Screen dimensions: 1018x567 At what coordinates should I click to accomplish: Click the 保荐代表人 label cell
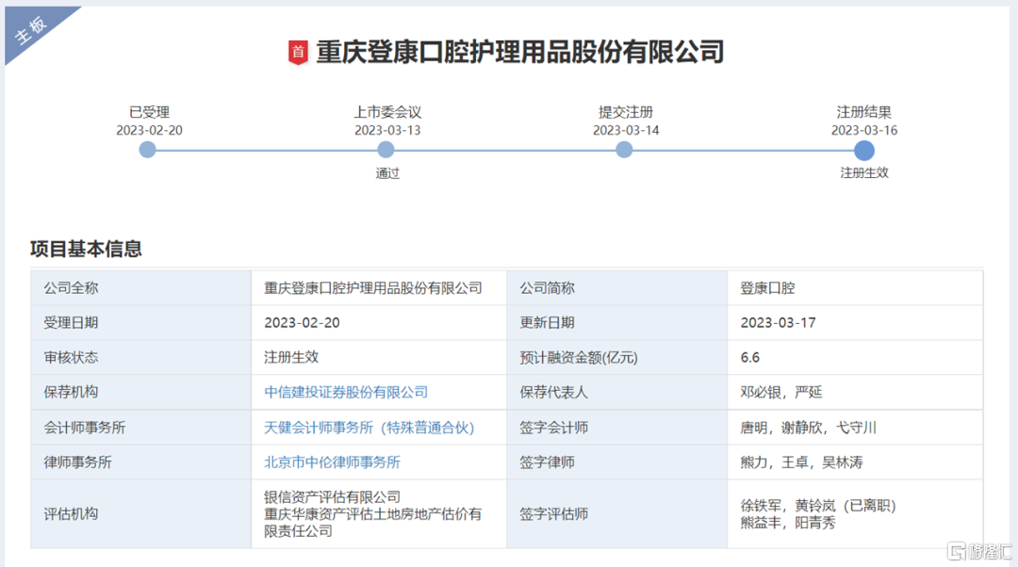click(616, 392)
